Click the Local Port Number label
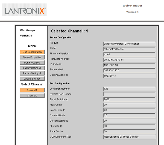Image resolution: width=164 pixels, height=145 pixels. point(60,89)
